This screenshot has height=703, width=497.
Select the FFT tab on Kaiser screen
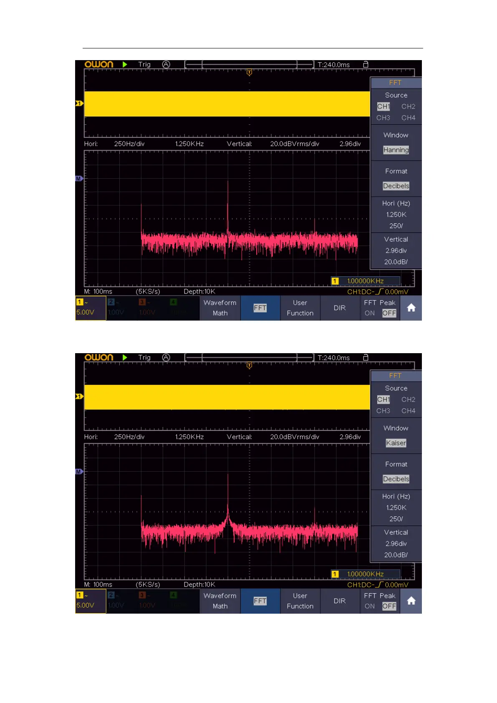(260, 601)
